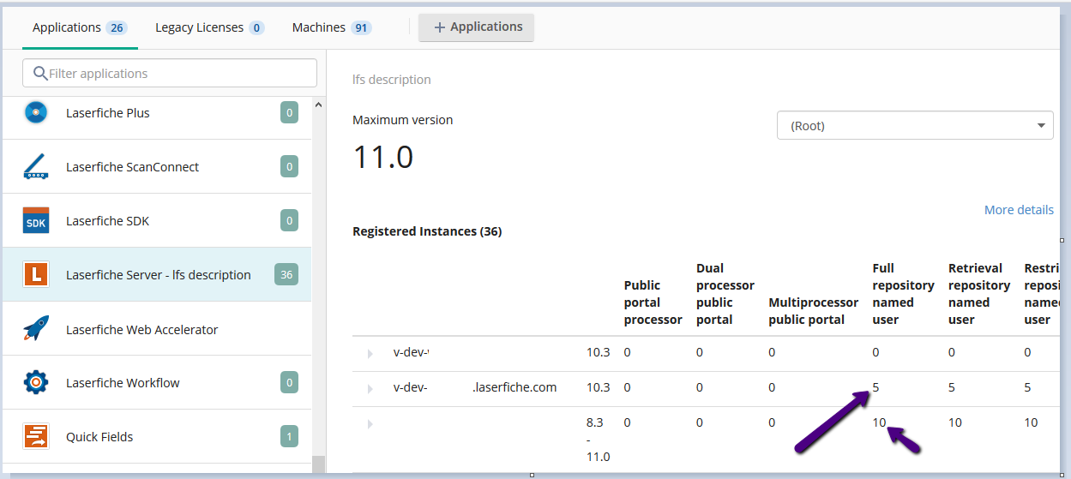The width and height of the screenshot is (1071, 479).
Task: Click the 8.3 - 11.0 version cell
Action: [598, 439]
